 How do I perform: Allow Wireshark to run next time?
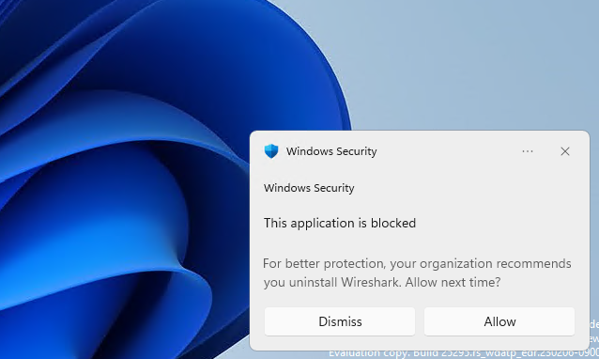point(499,321)
